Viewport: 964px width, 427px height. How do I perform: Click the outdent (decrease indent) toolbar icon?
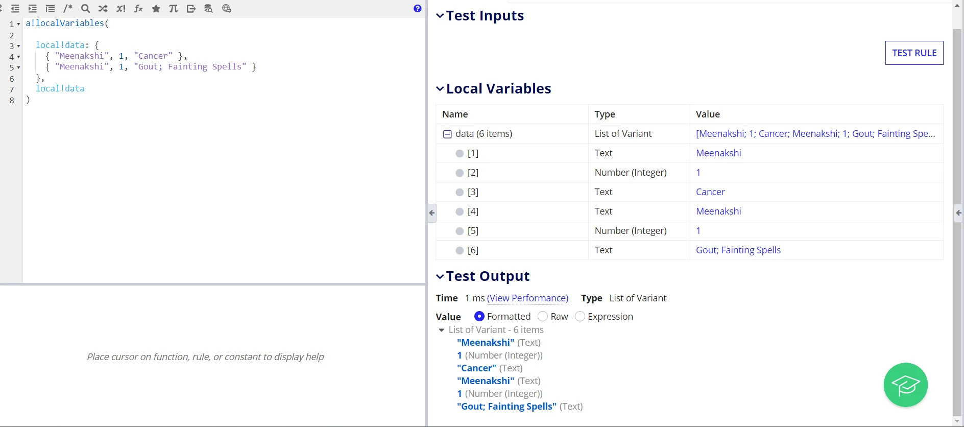click(x=15, y=9)
